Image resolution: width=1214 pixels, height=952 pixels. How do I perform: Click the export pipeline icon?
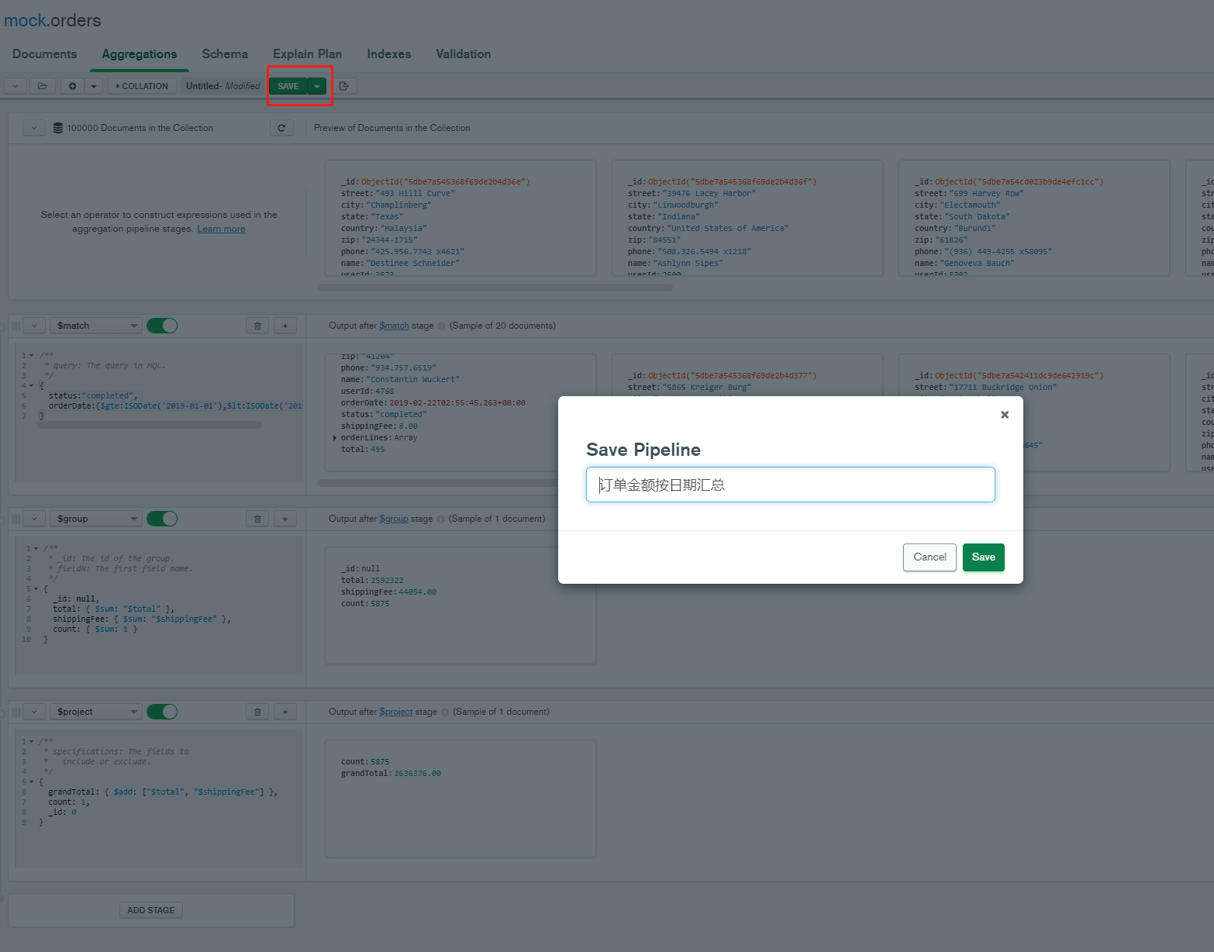[x=344, y=86]
